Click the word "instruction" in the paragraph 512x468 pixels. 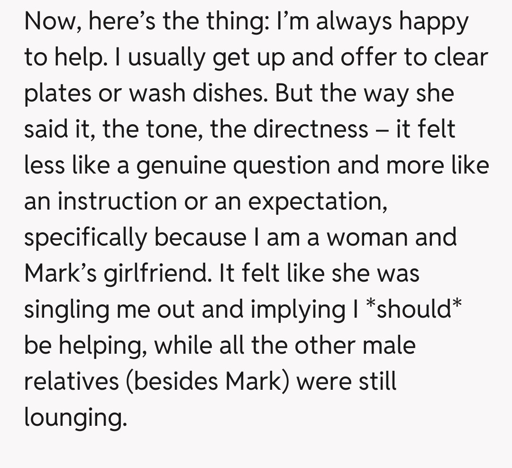[117, 201]
